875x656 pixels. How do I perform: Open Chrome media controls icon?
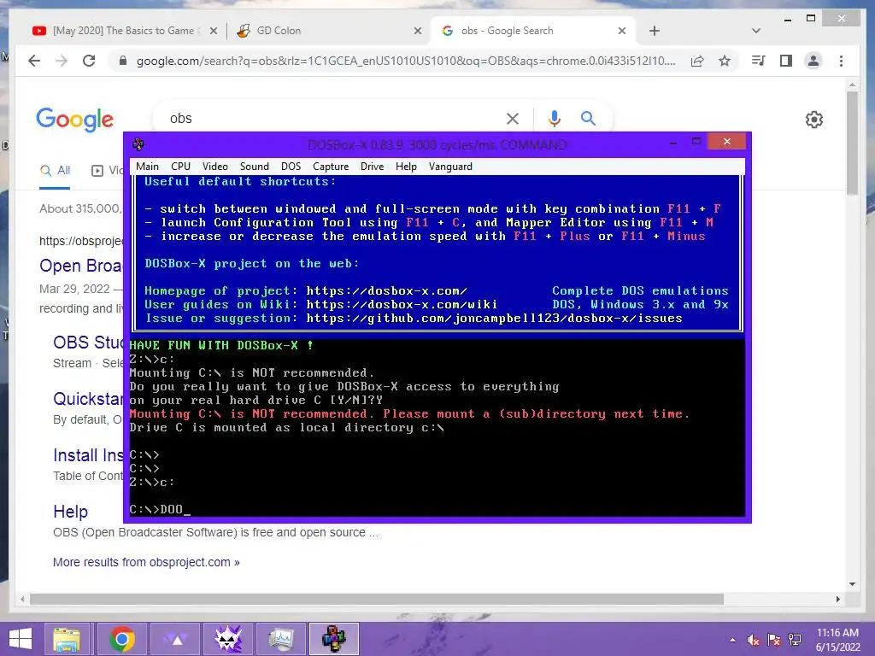coord(759,61)
